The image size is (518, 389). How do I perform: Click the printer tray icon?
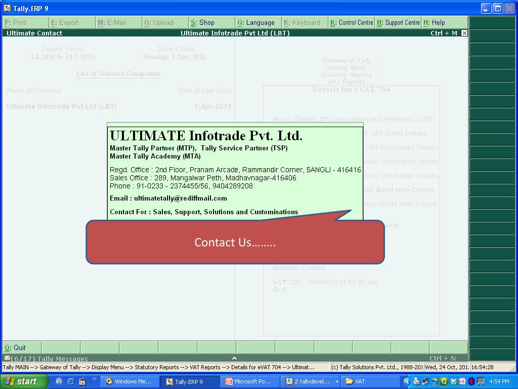(x=417, y=381)
